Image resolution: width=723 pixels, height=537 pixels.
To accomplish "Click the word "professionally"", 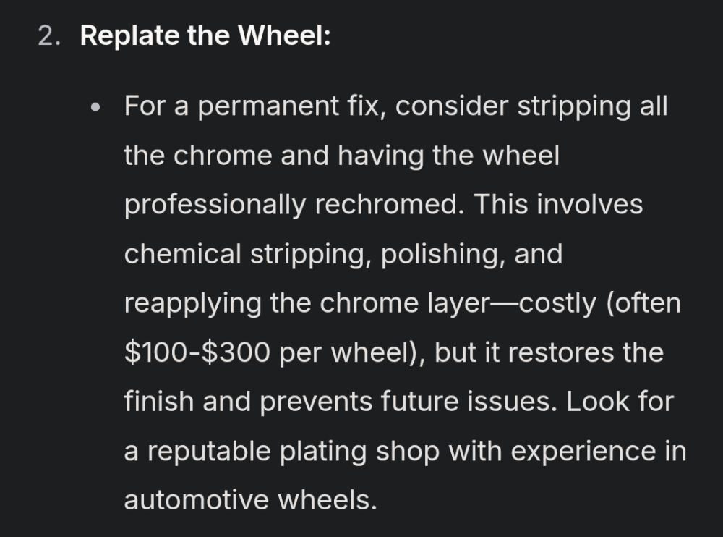I will pyautogui.click(x=215, y=205).
